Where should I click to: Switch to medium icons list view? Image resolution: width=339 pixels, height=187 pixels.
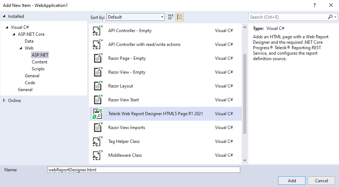pos(180,17)
